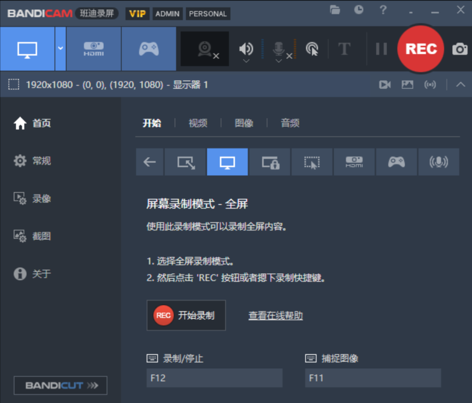Select HDMI device recording mode in top bar
The width and height of the screenshot is (472, 403).
click(x=93, y=49)
